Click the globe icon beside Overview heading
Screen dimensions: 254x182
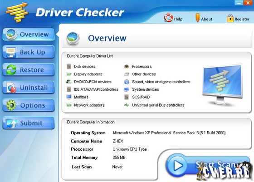coord(73,38)
